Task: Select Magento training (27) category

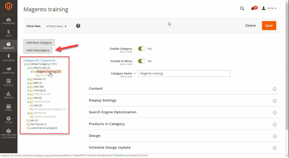Action: point(49,71)
